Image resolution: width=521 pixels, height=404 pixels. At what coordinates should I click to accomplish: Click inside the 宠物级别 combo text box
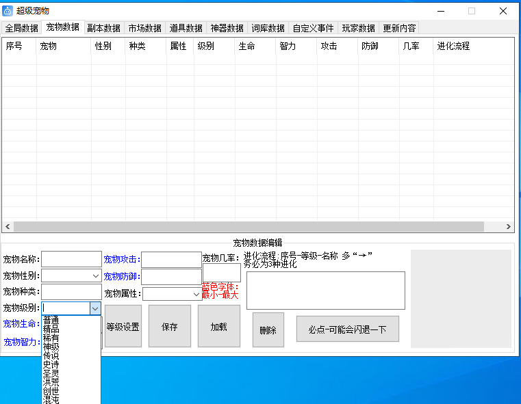click(x=66, y=308)
